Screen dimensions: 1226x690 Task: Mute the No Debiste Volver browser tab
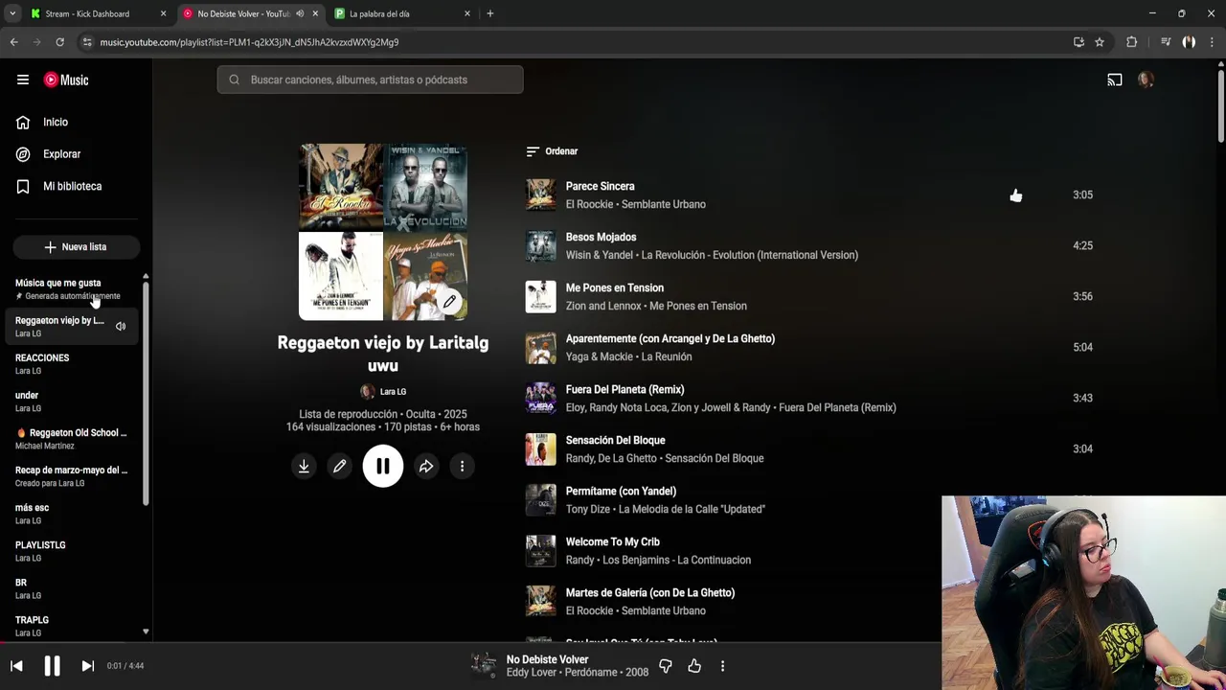(300, 13)
